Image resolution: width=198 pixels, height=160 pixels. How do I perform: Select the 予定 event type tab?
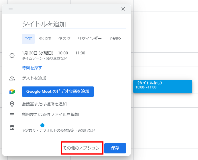click(x=28, y=39)
